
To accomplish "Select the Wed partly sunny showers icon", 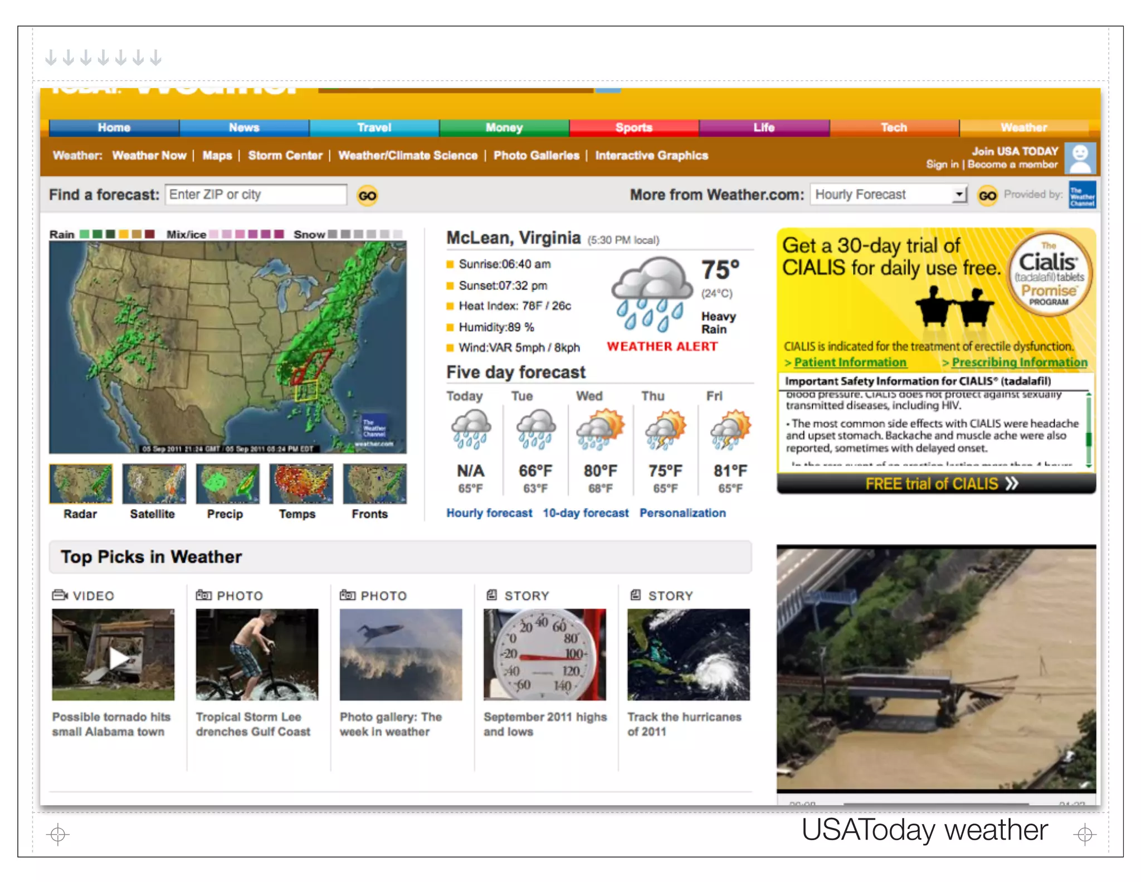I will pyautogui.click(x=600, y=429).
